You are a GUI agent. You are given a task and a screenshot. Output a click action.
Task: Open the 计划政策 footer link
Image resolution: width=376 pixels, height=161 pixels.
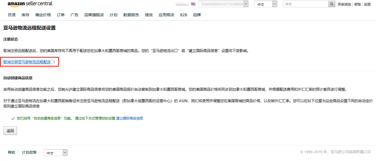click(29, 152)
